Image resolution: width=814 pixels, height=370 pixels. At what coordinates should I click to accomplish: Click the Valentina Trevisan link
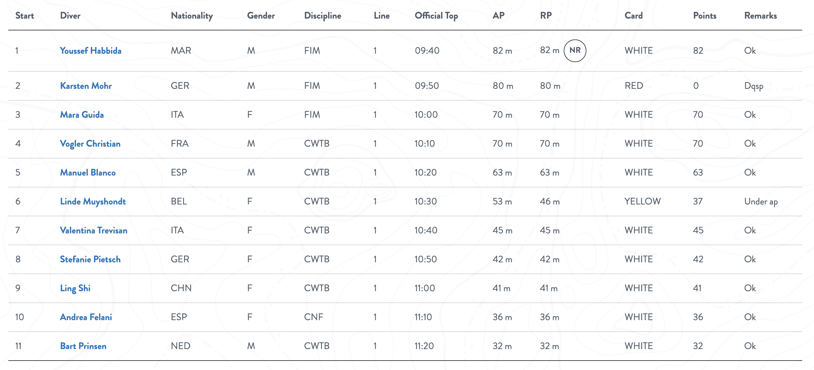tap(94, 230)
